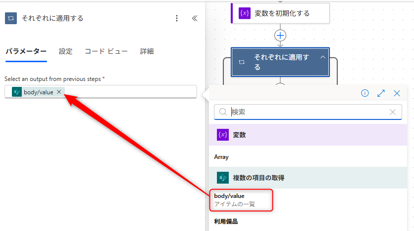Screen dimensions: 414x231
Task: Click the 検索 search field
Action: point(308,112)
